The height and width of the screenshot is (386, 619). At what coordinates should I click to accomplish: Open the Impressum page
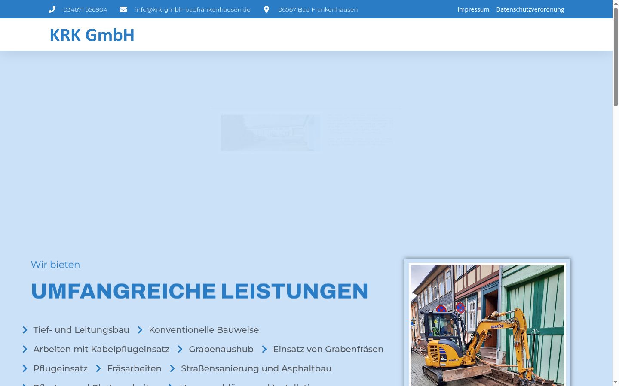(473, 9)
